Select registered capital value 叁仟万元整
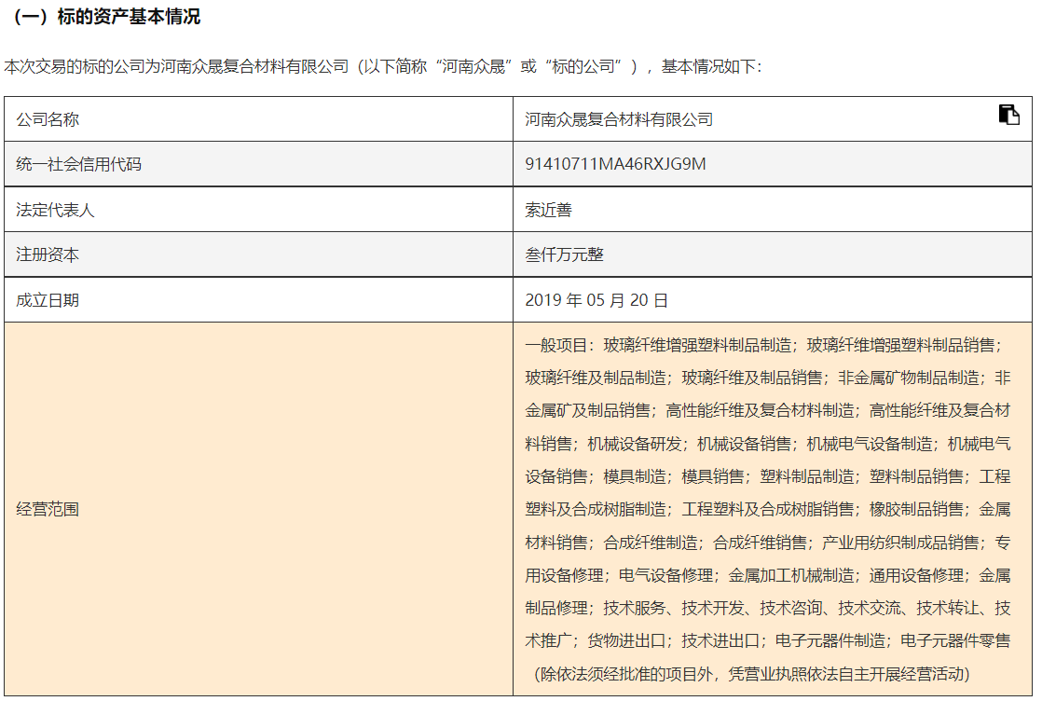Screen dimensions: 1042x701 [x=564, y=254]
